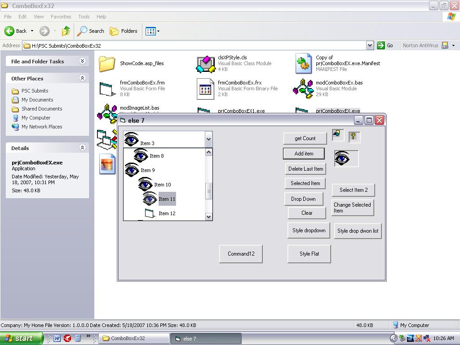Collapse the Other Places panel
460x345 pixels.
pos(82,78)
